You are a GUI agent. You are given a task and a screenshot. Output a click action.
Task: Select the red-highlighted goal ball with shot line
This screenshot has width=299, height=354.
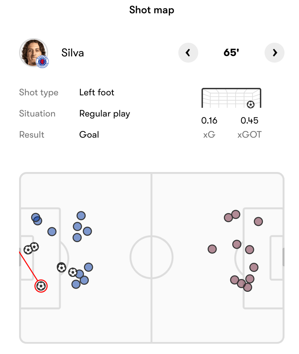(41, 286)
